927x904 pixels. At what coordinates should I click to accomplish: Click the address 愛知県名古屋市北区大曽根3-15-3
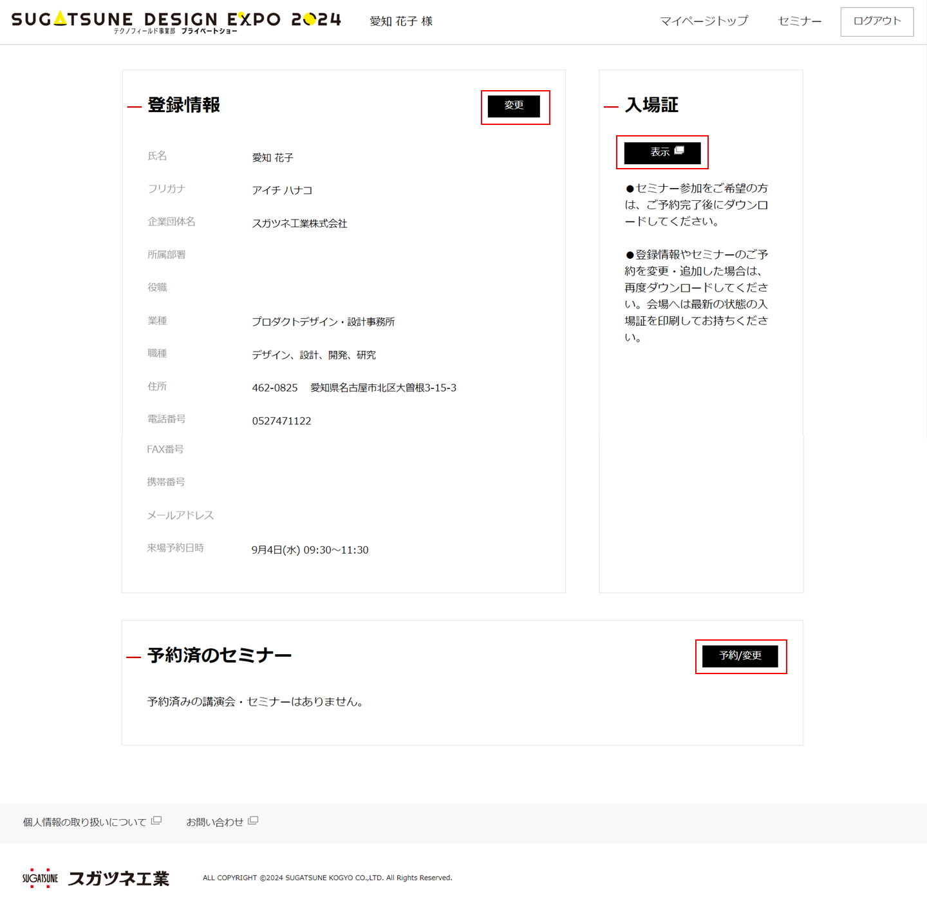(384, 388)
